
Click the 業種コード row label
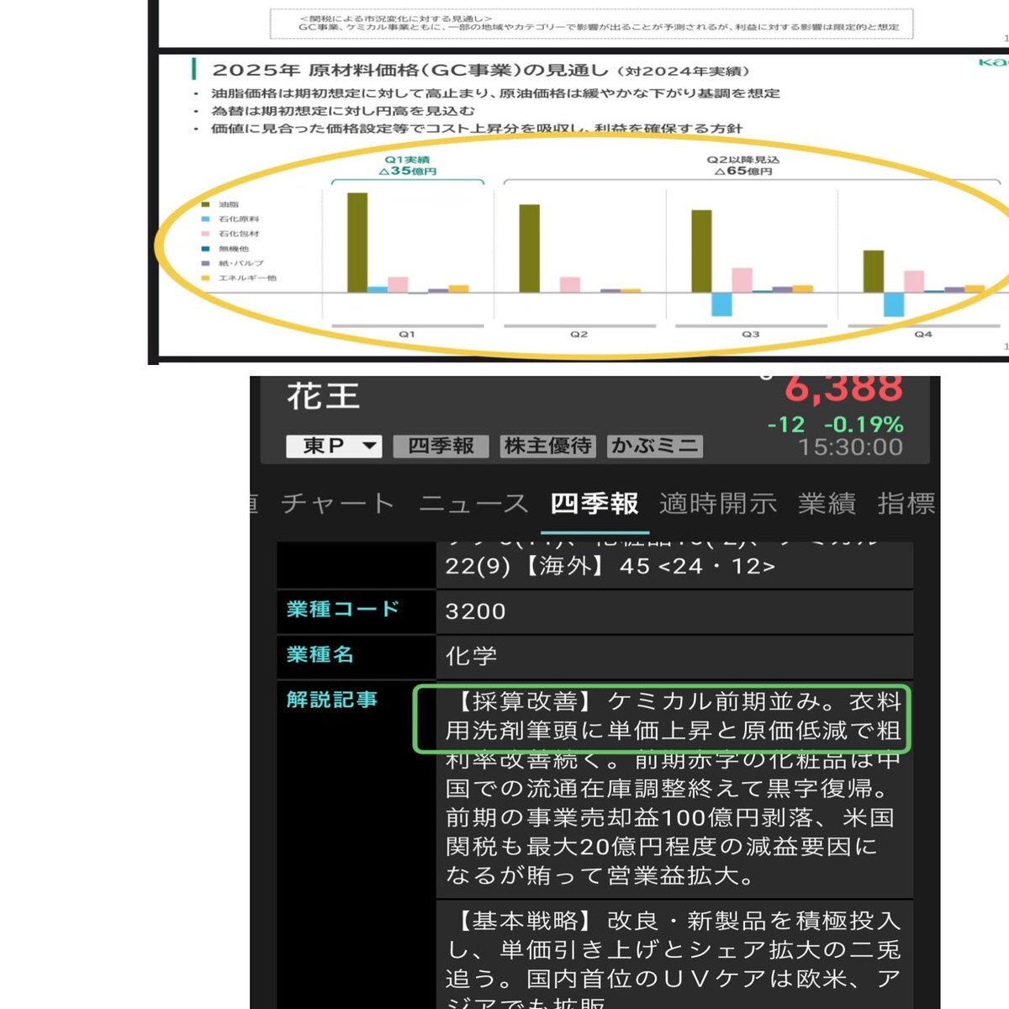click(x=343, y=609)
